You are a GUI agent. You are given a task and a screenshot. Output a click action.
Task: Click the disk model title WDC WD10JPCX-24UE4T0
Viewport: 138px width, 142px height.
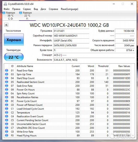click(69, 25)
